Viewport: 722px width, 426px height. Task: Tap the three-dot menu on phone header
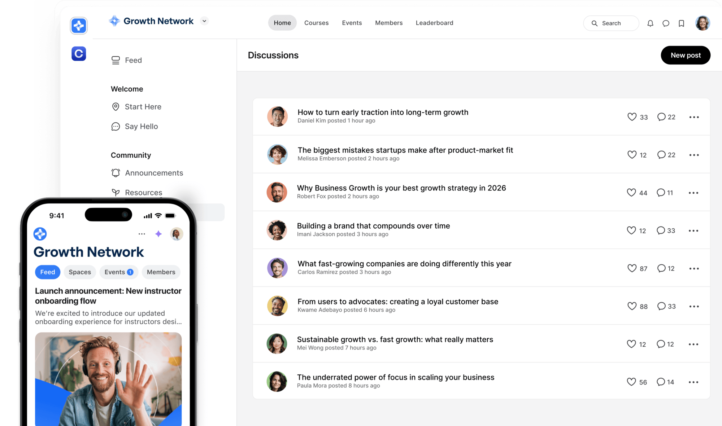pyautogui.click(x=142, y=234)
